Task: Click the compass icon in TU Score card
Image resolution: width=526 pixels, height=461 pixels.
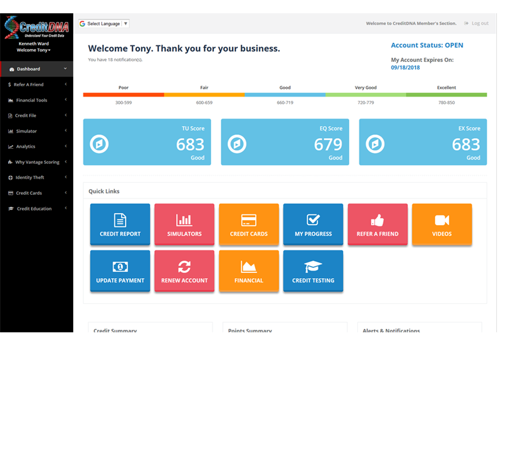Action: 99,144
